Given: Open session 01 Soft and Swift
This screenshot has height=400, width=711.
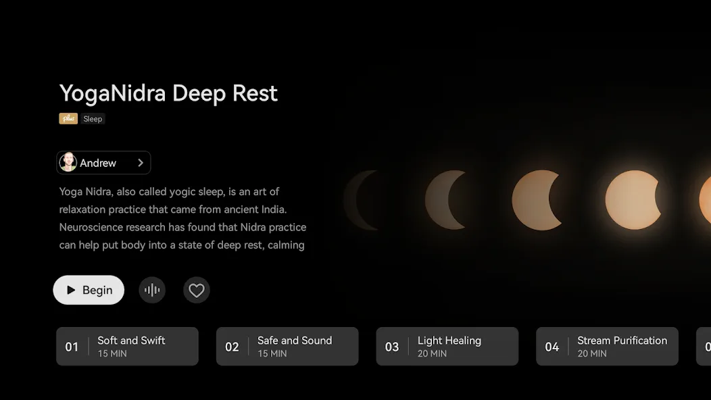Looking at the screenshot, I should (128, 347).
